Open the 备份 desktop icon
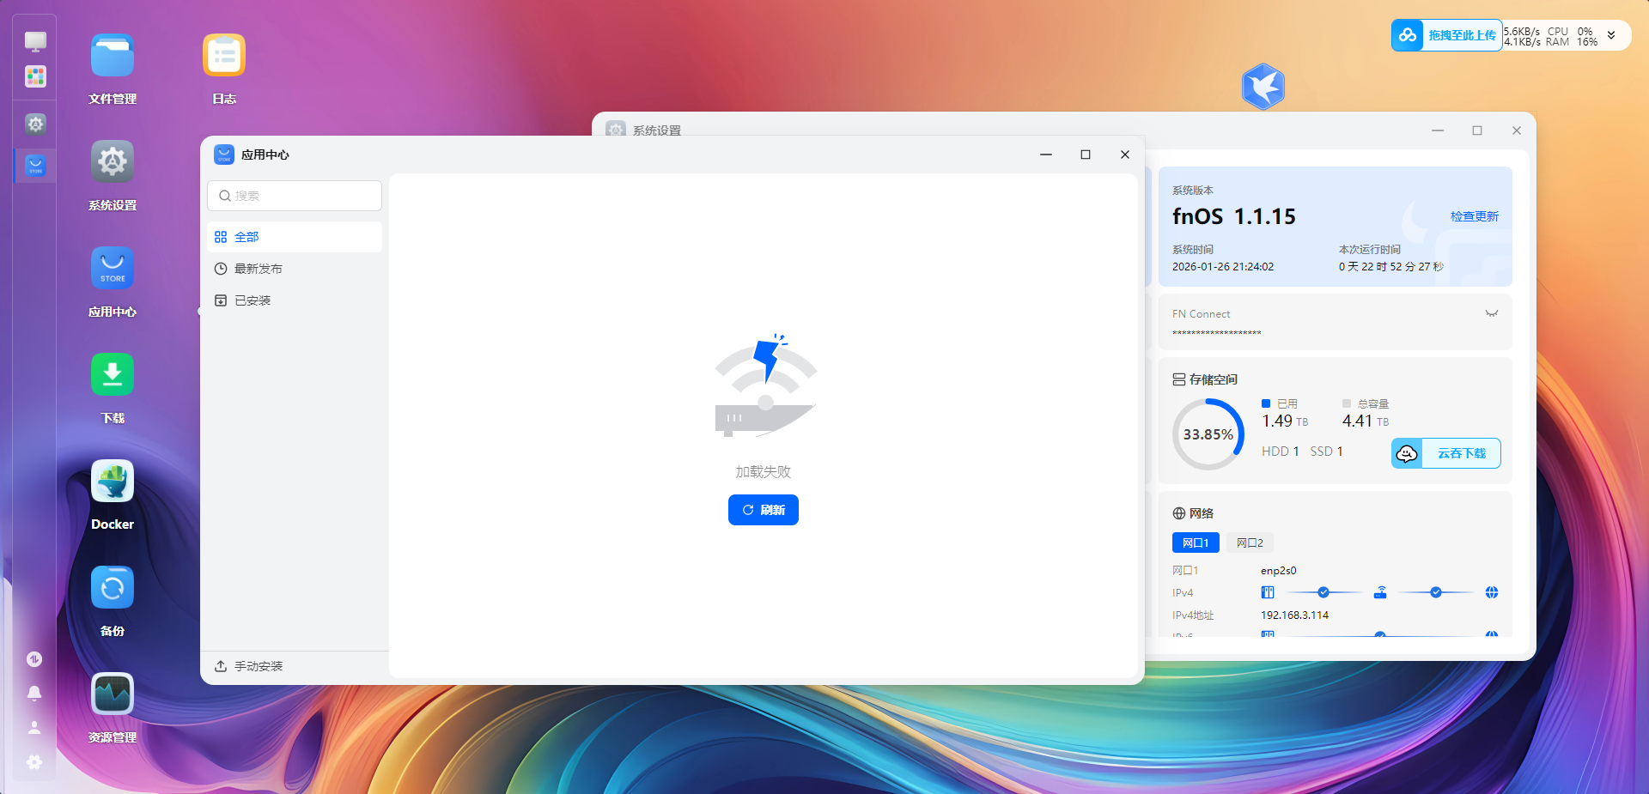Image resolution: width=1649 pixels, height=794 pixels. pos(113,588)
